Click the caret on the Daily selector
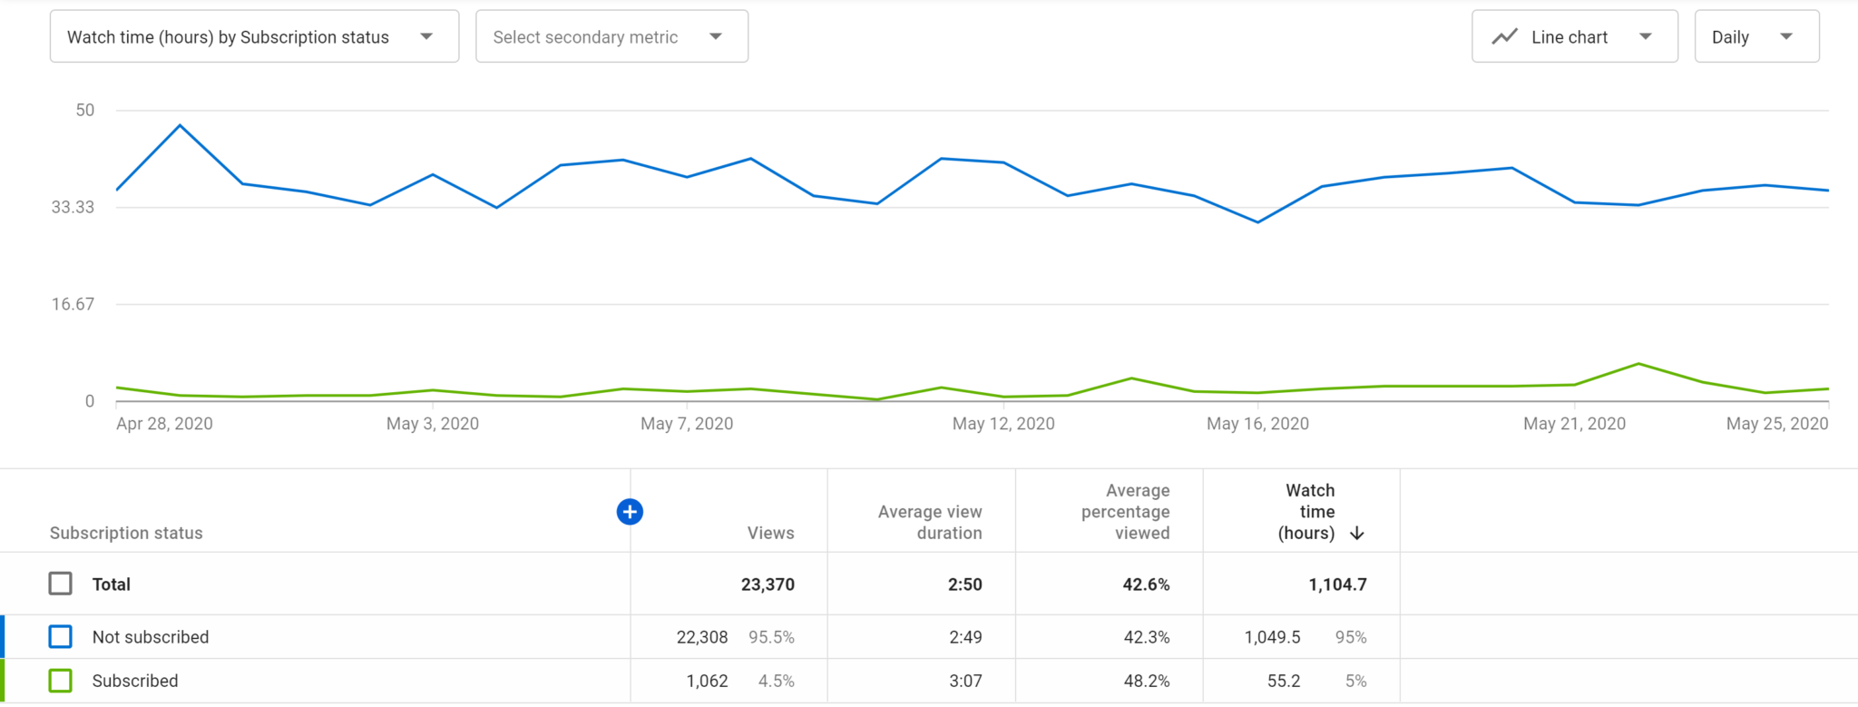Image resolution: width=1858 pixels, height=707 pixels. (1787, 36)
